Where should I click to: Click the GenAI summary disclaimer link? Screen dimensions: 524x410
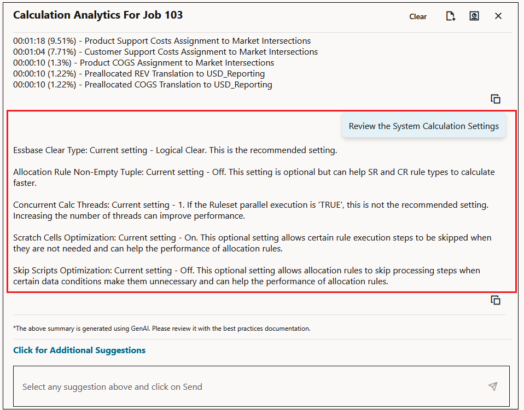coord(161,329)
